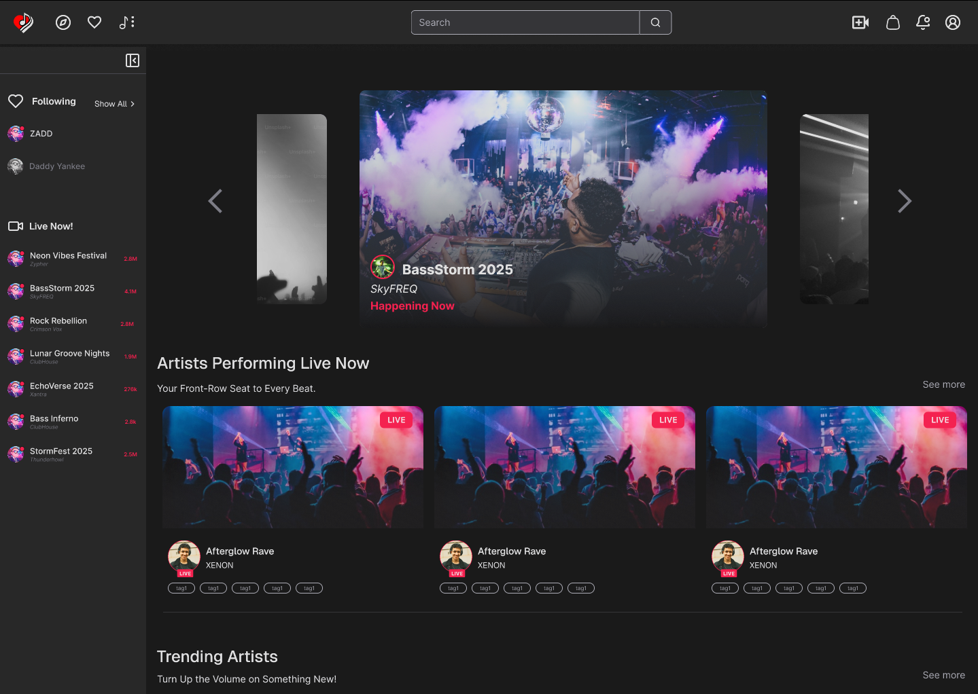Open the music playlist icon in the top bar

click(126, 22)
